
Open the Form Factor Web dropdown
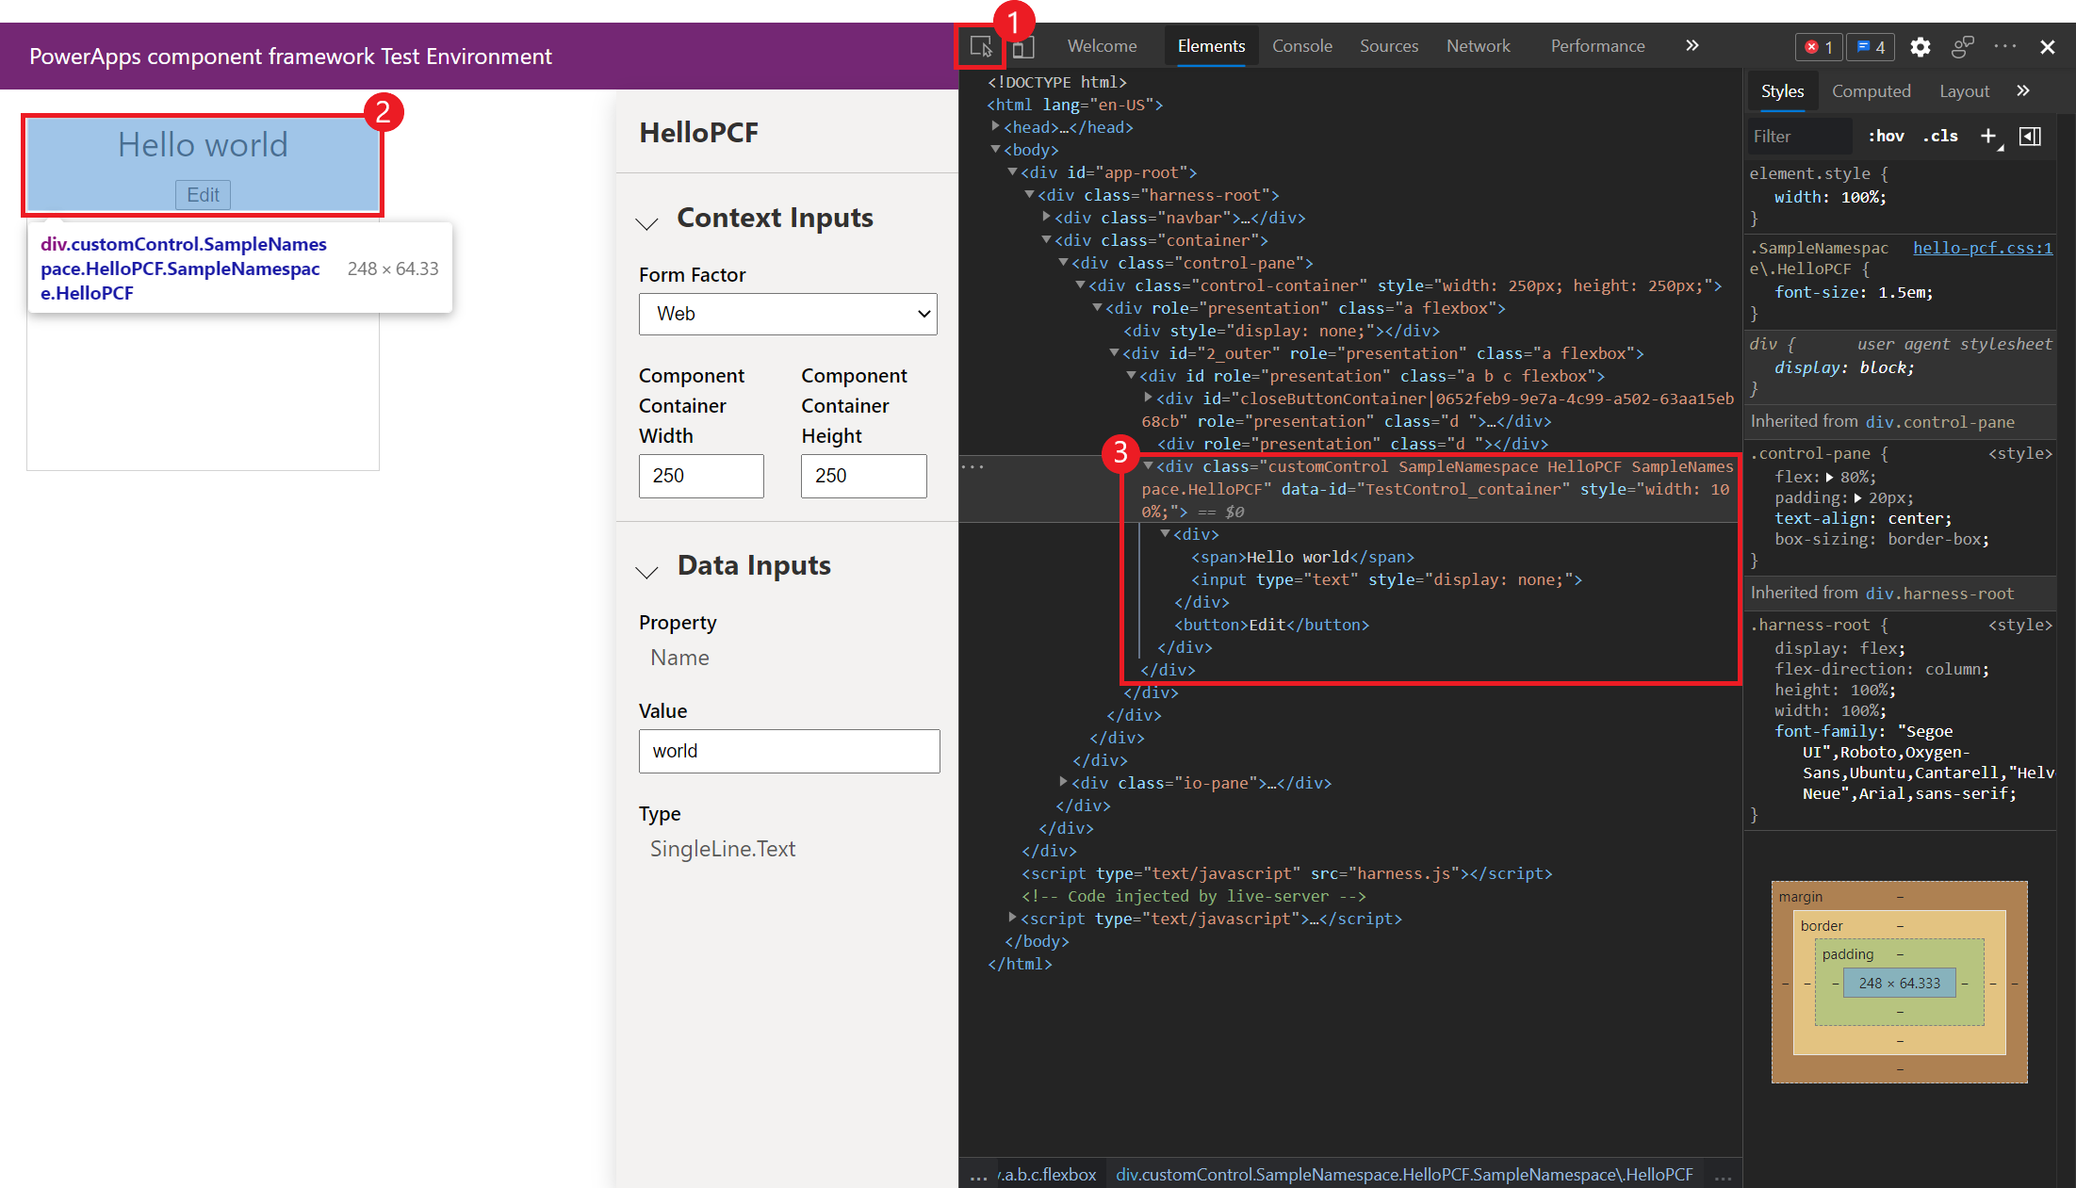point(788,314)
